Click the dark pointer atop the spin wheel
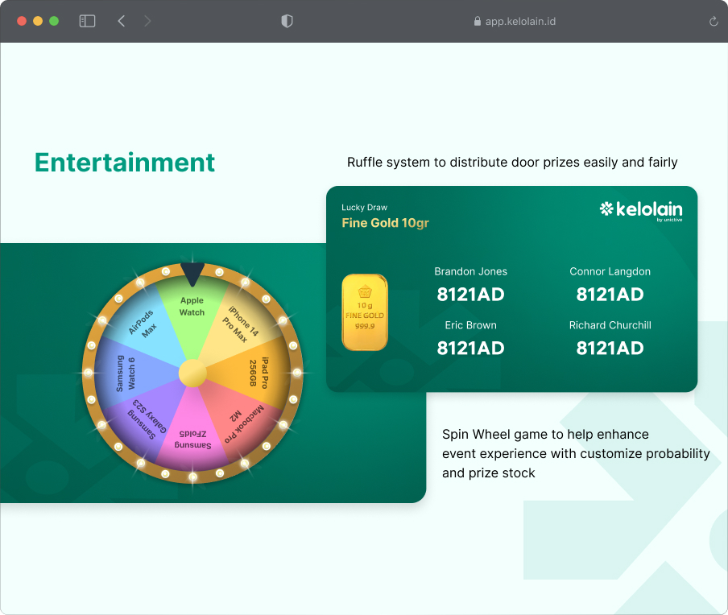 [192, 274]
